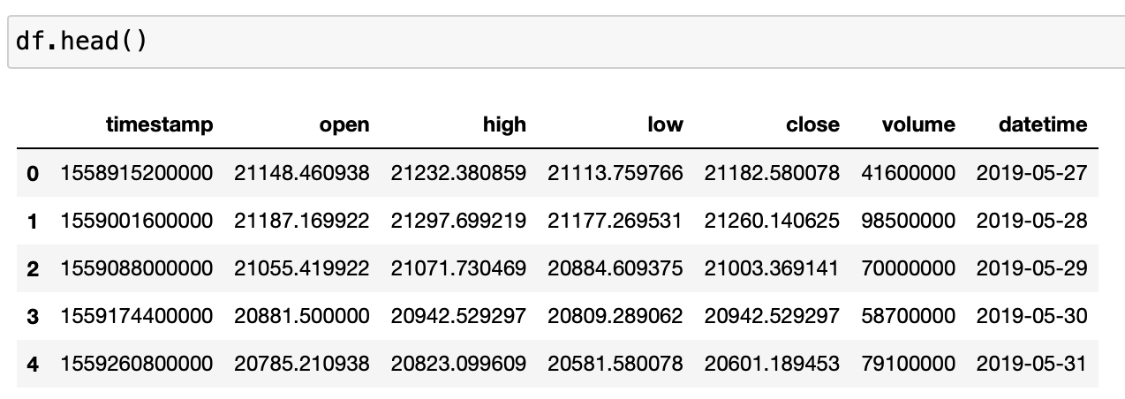Click the high value 21071.730469
1125x399 pixels.
[458, 268]
